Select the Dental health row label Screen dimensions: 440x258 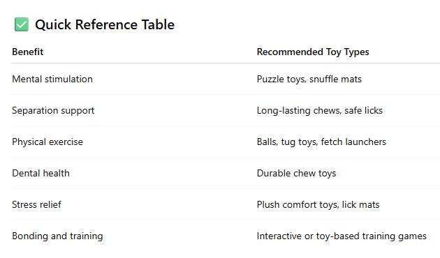click(41, 173)
